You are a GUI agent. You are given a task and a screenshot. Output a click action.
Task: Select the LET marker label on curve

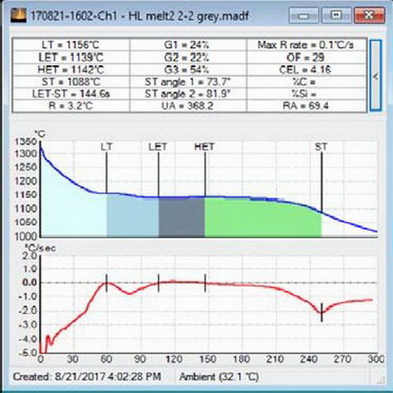coord(158,147)
